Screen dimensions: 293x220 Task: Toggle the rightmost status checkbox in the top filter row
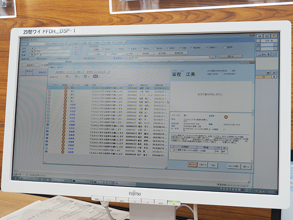(226, 48)
